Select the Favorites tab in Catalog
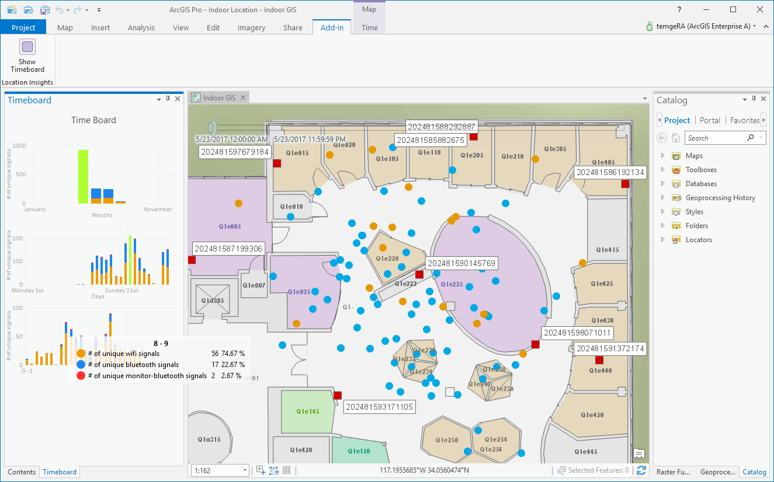The image size is (774, 482). coord(745,120)
